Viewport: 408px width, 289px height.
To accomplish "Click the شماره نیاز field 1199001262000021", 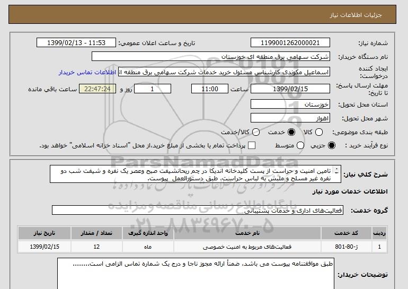I will pyautogui.click(x=290, y=43).
